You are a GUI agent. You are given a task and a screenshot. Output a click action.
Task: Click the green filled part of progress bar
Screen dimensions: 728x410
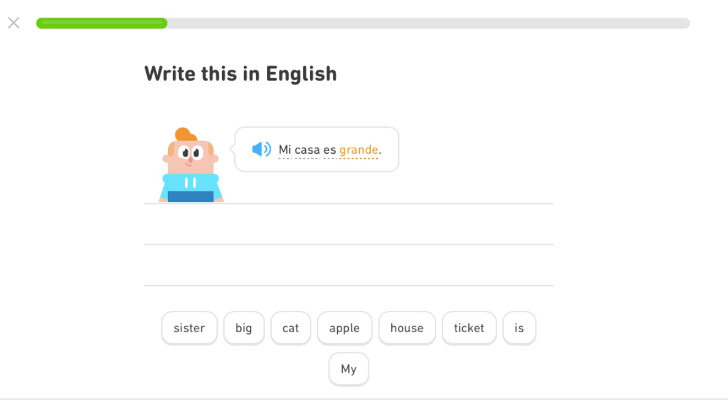click(101, 23)
